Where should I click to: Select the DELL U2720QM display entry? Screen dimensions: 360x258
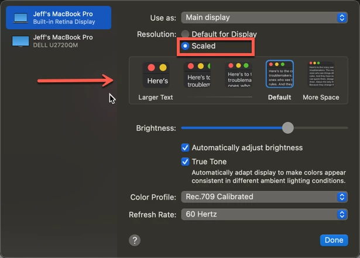tap(59, 41)
